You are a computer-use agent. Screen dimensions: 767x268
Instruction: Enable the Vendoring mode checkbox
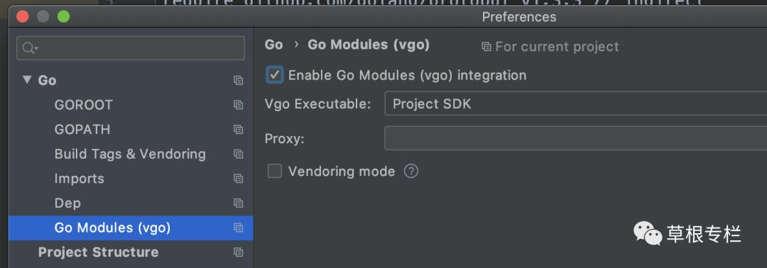click(x=274, y=172)
